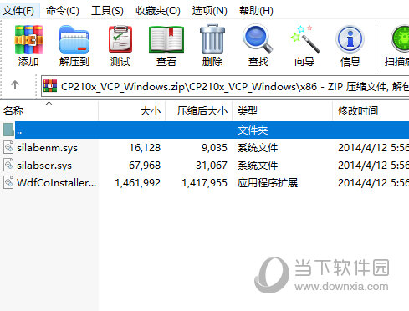The image size is (409, 311).
Task: Open the 命令(C) menu
Action: click(63, 11)
